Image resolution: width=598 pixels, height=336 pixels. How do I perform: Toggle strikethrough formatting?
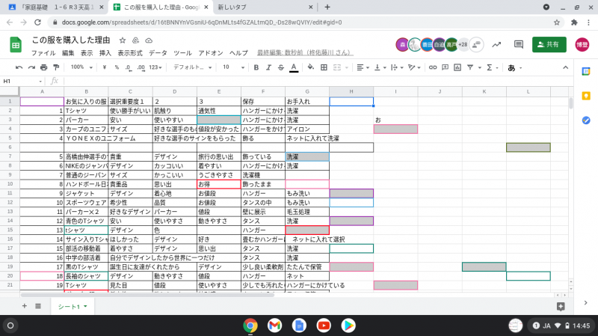[x=281, y=67]
